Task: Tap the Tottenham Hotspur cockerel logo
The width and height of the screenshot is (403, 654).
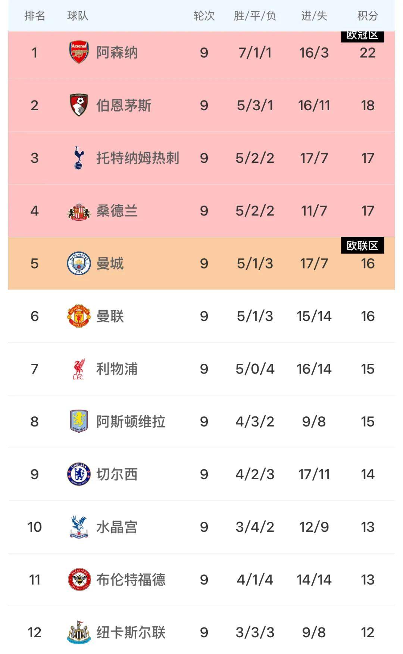Action: coord(79,158)
